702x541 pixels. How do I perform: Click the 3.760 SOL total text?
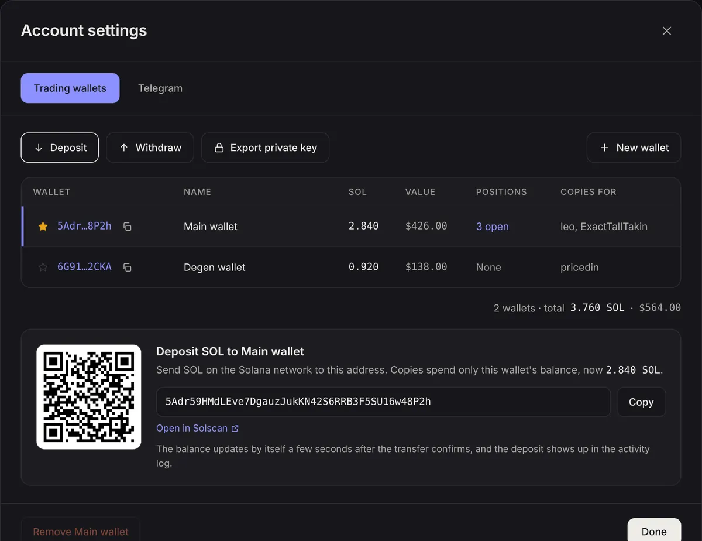point(597,307)
